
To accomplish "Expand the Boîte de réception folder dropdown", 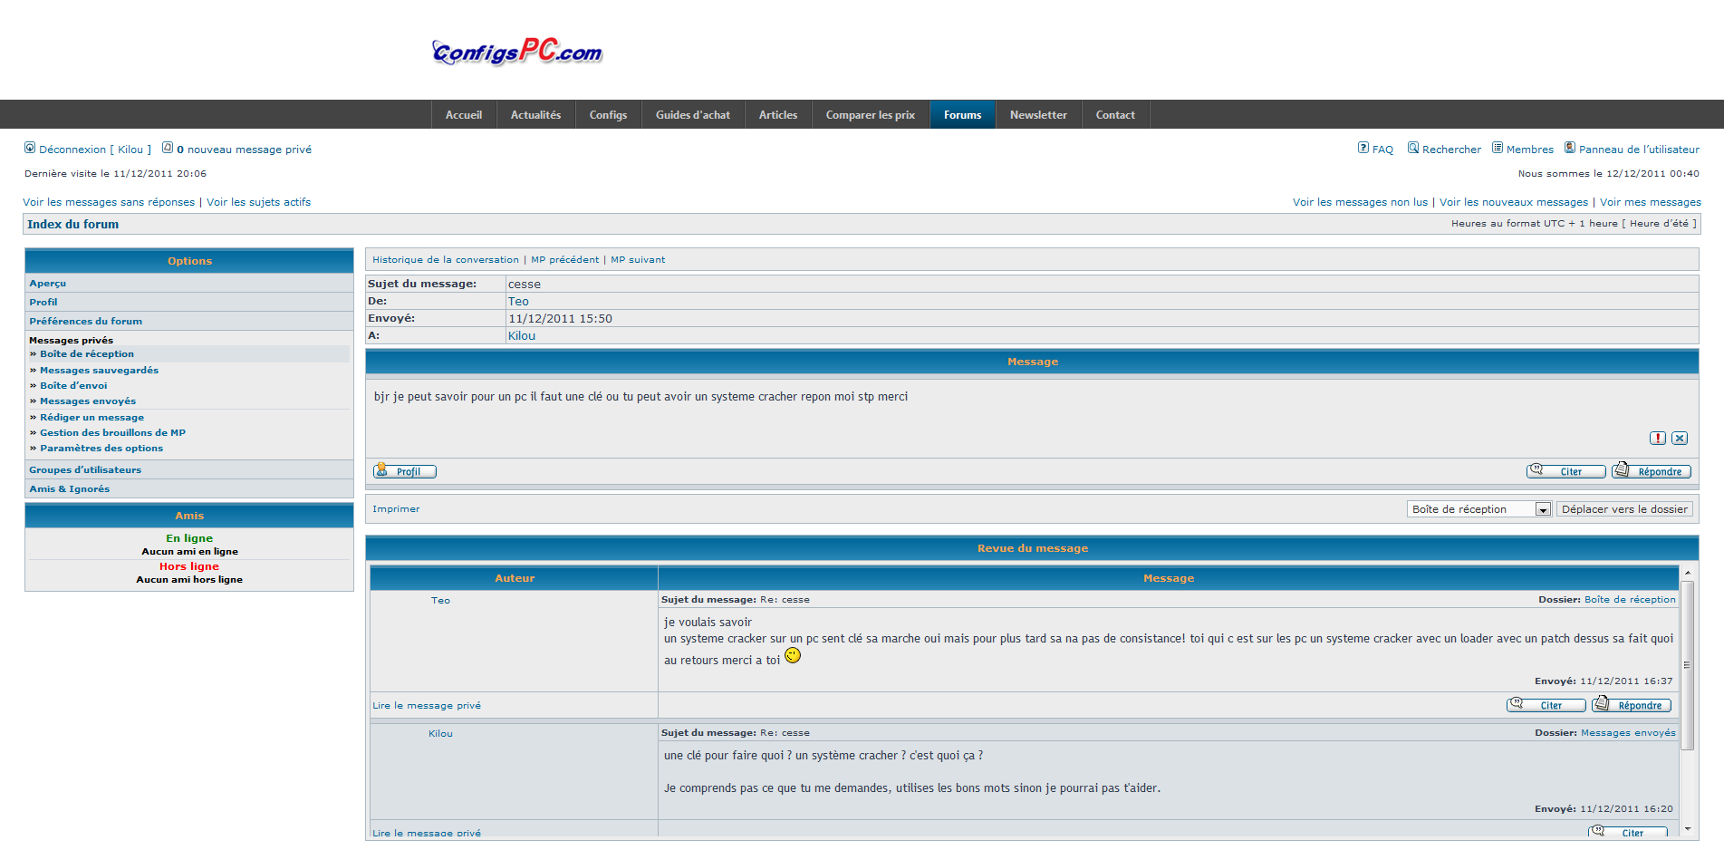I will coord(1542,510).
